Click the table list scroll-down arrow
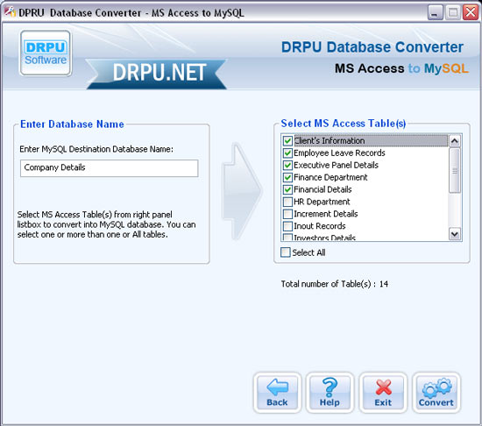The width and height of the screenshot is (482, 426). (x=455, y=234)
